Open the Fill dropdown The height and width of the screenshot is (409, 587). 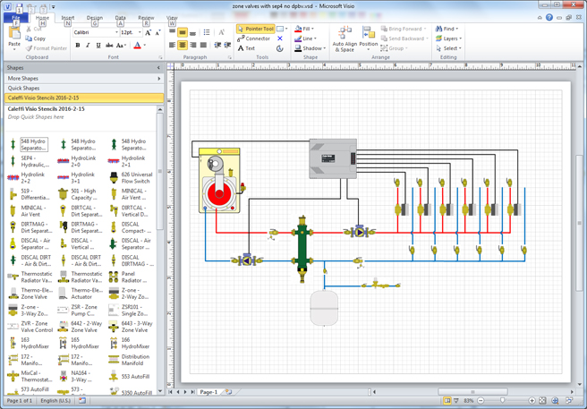coord(304,29)
